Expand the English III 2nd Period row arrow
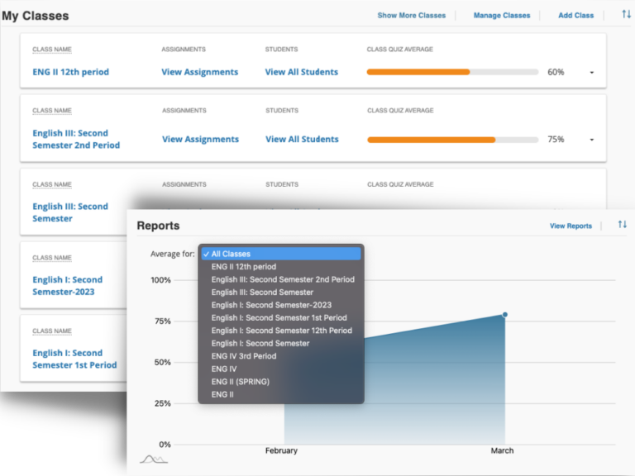635x476 pixels. [592, 140]
